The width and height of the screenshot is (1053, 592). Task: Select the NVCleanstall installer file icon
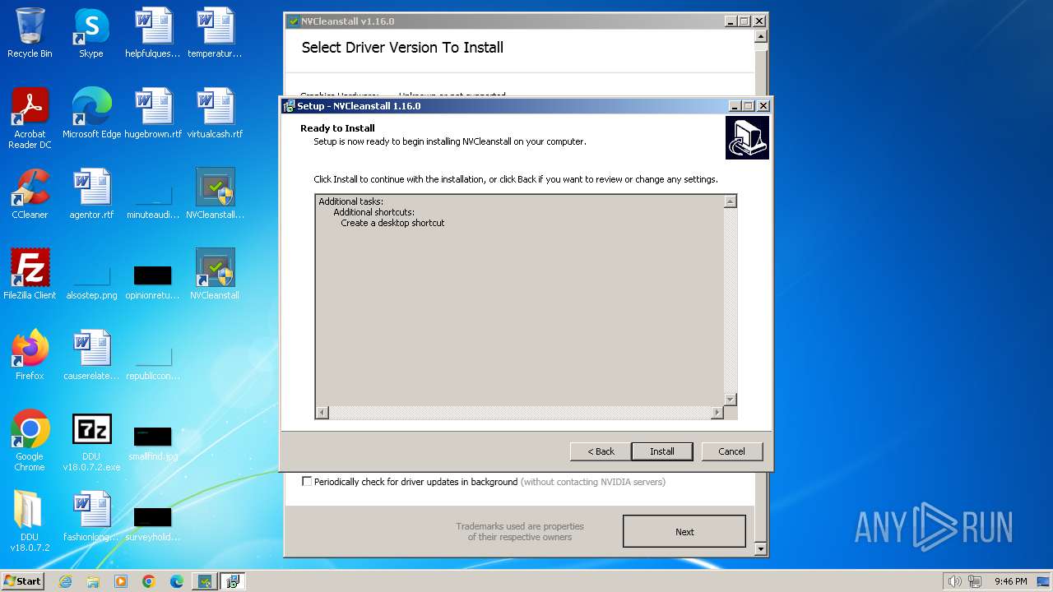[215, 194]
